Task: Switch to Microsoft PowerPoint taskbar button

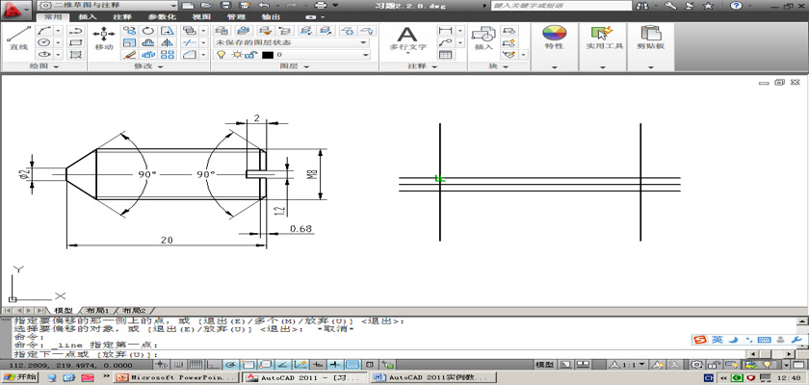Action: (177, 377)
